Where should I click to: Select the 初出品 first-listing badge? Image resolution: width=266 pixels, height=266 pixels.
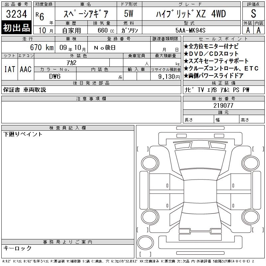[16, 28]
